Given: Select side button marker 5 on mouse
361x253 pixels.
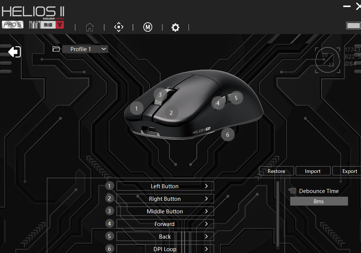Looking at the screenshot, I should pos(236,98).
